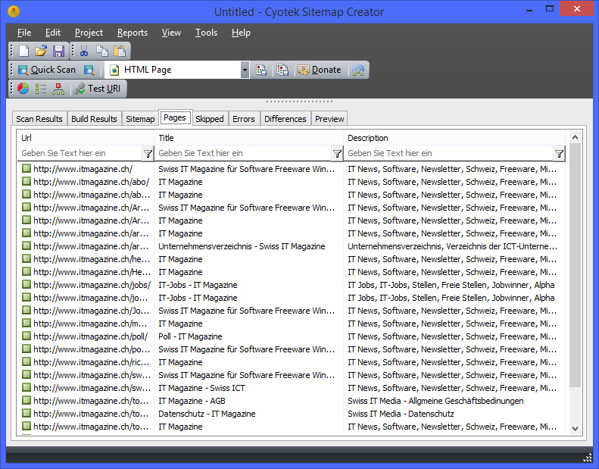Open the Description column filter funnel

[x=560, y=154]
